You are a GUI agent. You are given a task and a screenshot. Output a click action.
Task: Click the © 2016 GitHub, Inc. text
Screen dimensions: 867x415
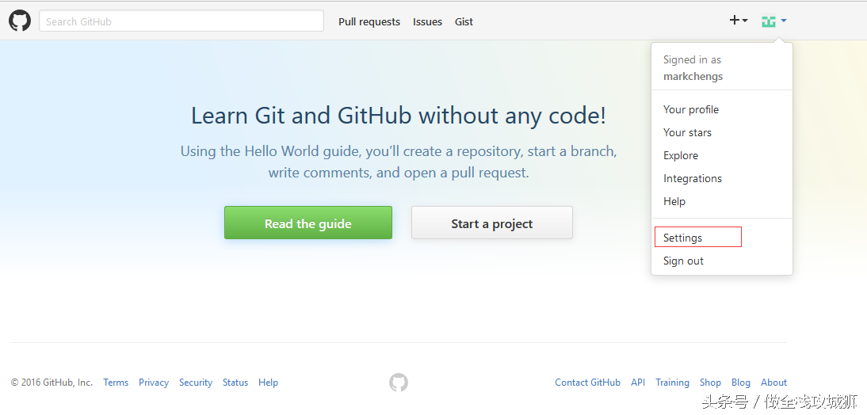[x=52, y=383]
